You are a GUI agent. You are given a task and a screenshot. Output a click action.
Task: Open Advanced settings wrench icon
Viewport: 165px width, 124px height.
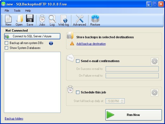[x=79, y=20]
